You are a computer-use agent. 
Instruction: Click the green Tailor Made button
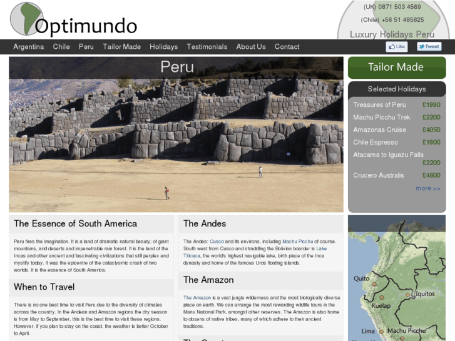pyautogui.click(x=397, y=68)
